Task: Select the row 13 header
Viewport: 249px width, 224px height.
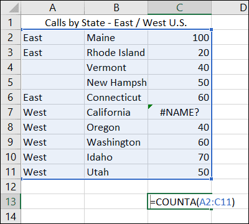Action: 11,202
